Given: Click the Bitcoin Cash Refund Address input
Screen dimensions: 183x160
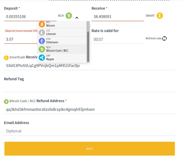Looking at the screenshot, I should pos(90,109).
